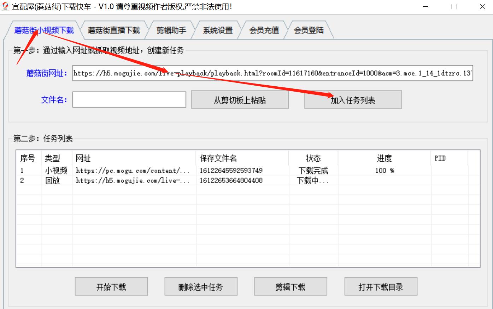Screen dimensions: 493x309
Task: Open the 剪辑助手 tab
Action: (x=171, y=30)
